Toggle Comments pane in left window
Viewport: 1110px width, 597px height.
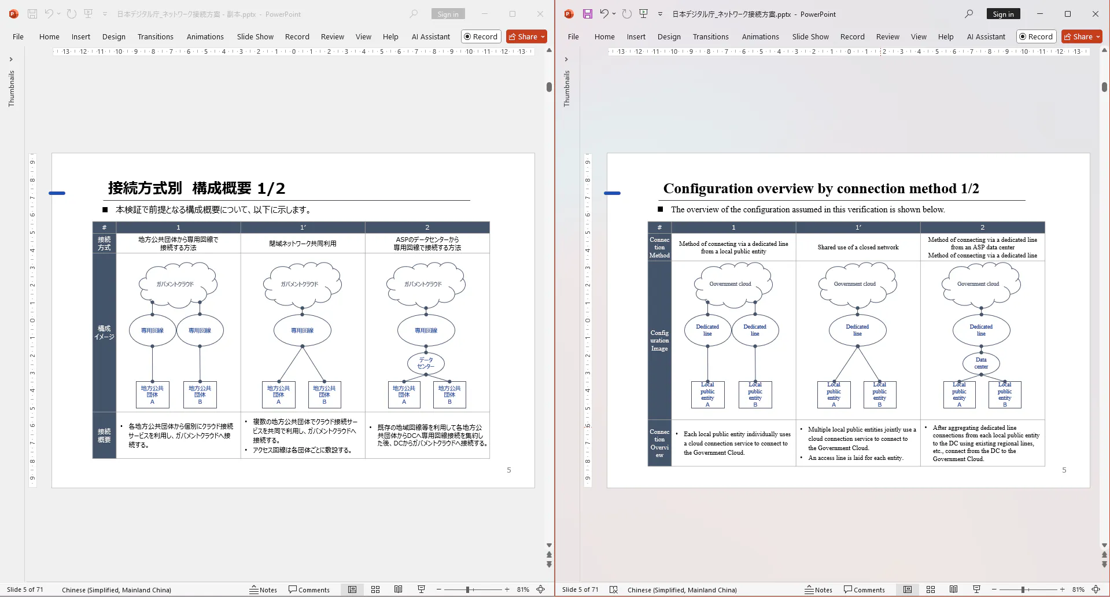coord(309,590)
